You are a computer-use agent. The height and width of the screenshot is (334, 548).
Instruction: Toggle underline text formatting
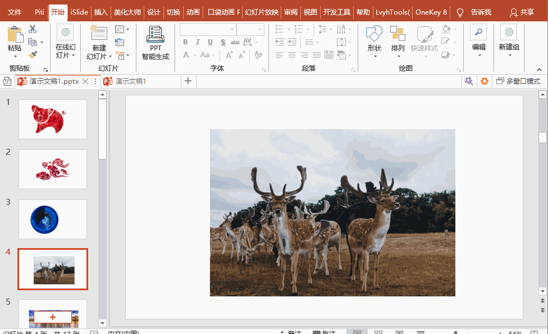(x=210, y=42)
